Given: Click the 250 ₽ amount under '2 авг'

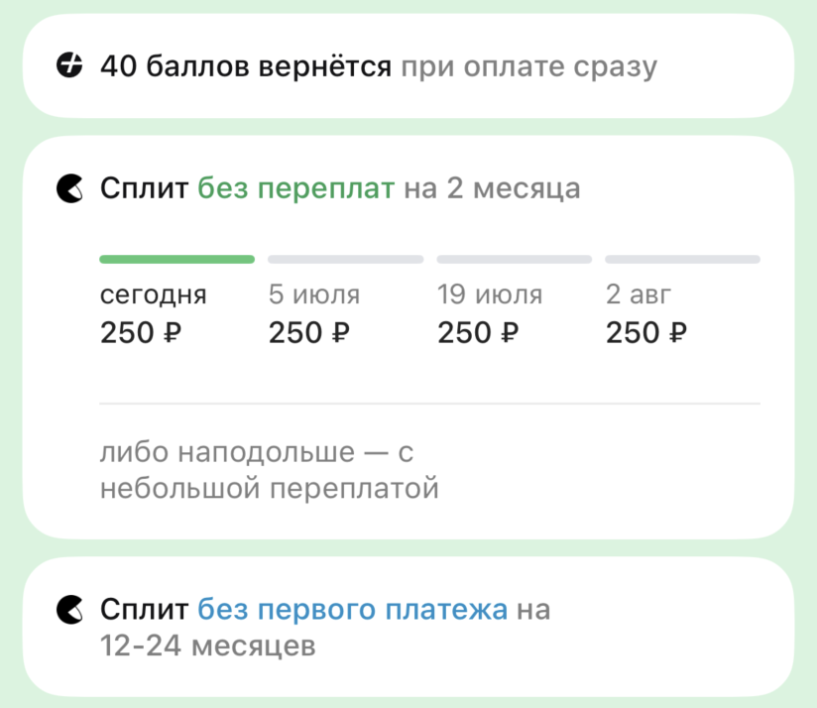Looking at the screenshot, I should click(646, 333).
